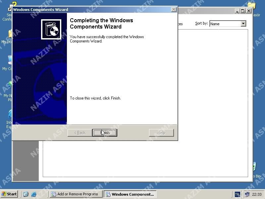Image resolution: width=265 pixels, height=199 pixels.
Task: Click the Completing the Windows Components Wizard heading
Action: [x=101, y=23]
